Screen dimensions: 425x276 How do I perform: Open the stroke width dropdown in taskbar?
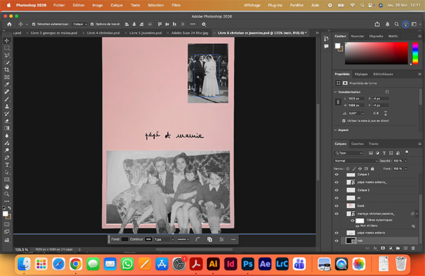coord(173,240)
